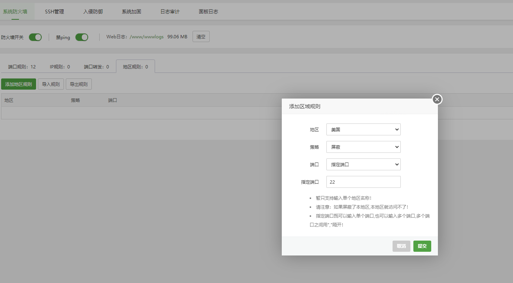
Task: Click the 端口 column header
Action: [x=113, y=100]
